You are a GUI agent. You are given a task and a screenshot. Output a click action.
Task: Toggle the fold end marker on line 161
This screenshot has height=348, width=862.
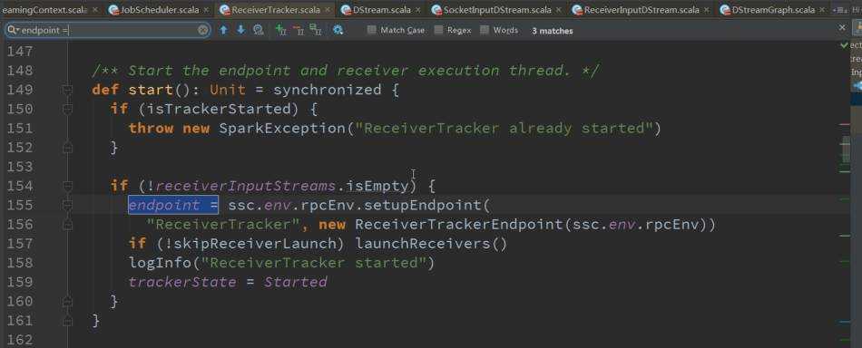click(x=67, y=320)
